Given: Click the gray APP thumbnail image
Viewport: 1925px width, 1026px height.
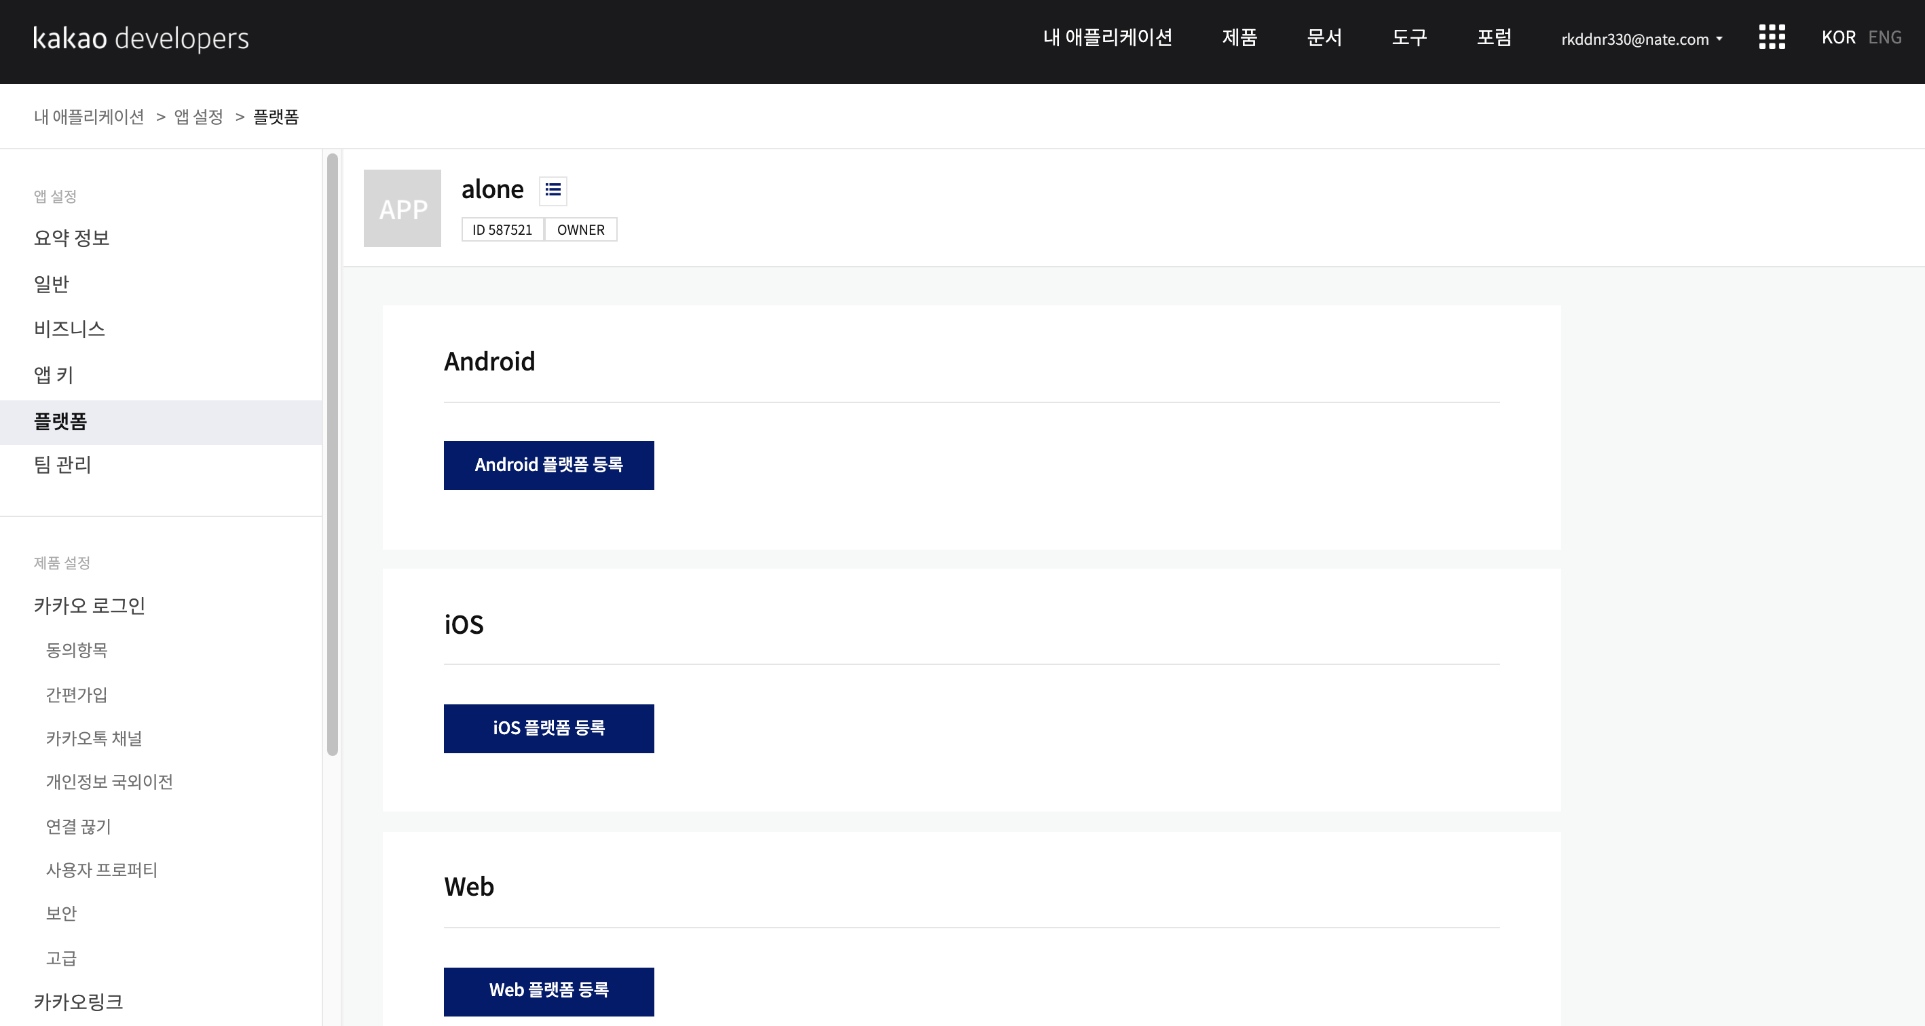Looking at the screenshot, I should pos(402,208).
